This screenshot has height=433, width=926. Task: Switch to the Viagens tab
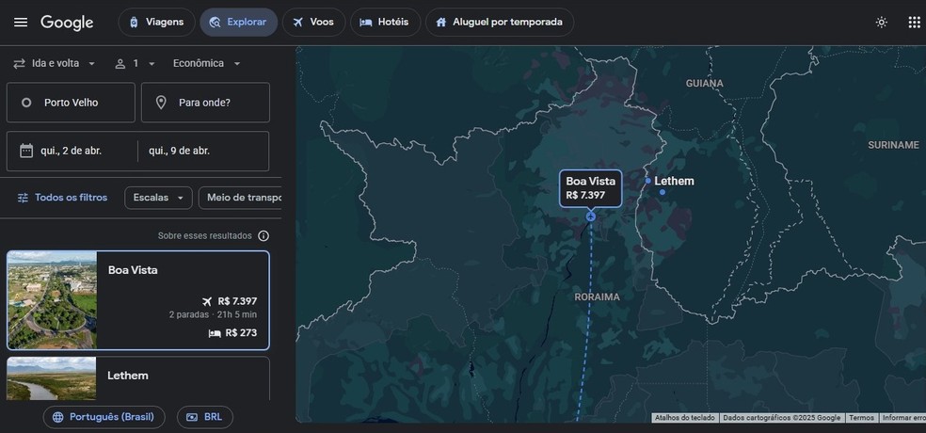point(156,22)
